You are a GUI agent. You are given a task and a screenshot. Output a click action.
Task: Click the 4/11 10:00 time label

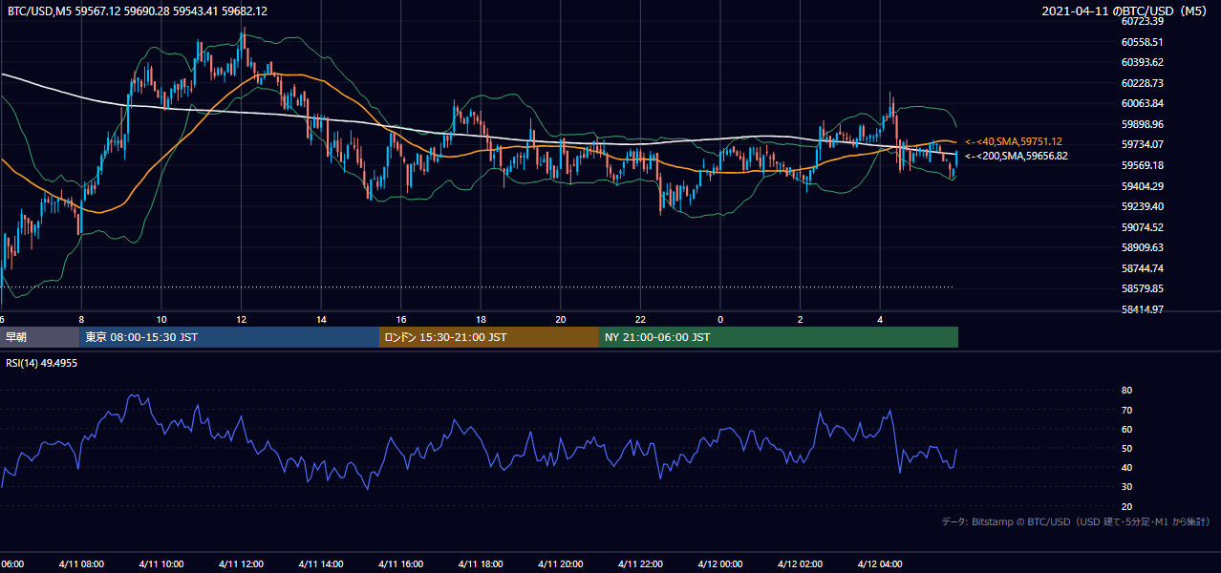point(160,564)
